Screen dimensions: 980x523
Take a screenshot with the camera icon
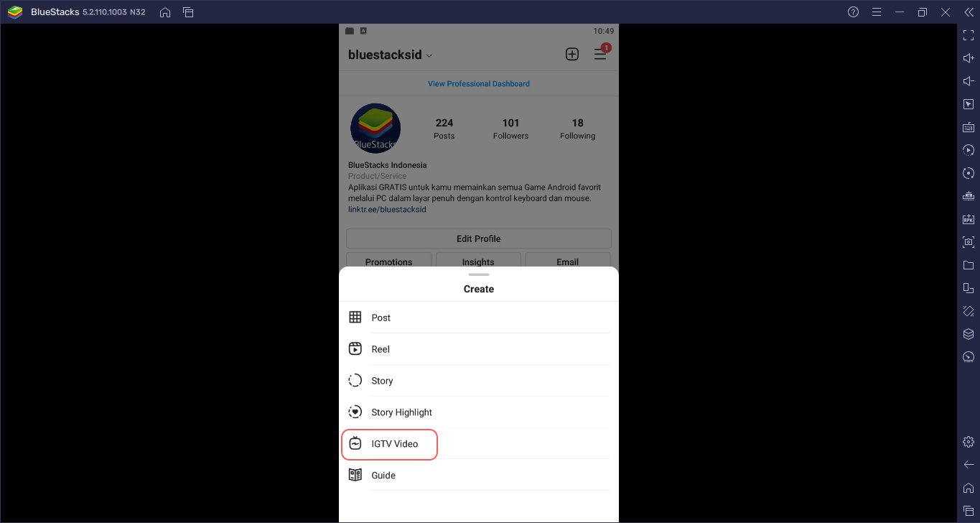pos(969,242)
